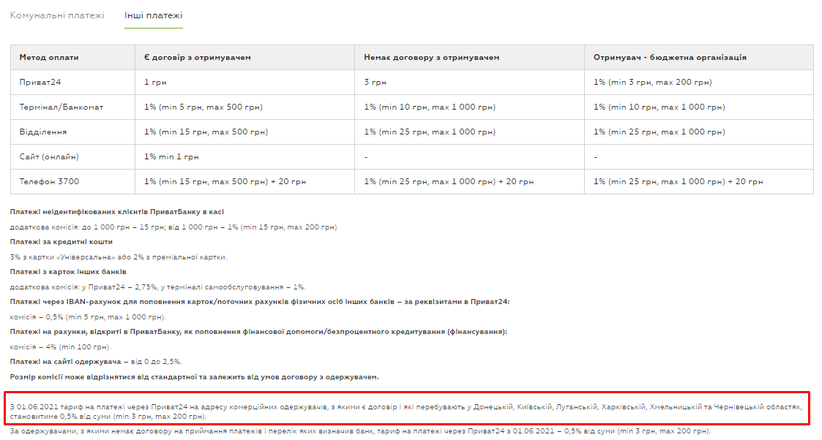Click the Немає договору з отримувачем header
Image resolution: width=822 pixels, height=440 pixels.
432,57
